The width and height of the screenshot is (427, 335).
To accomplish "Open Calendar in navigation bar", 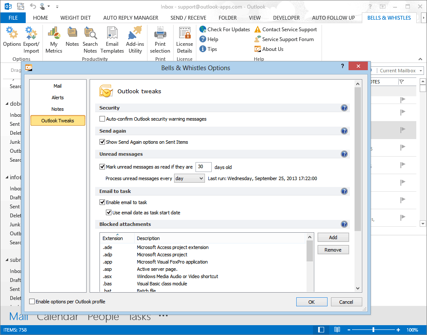I will [57, 317].
